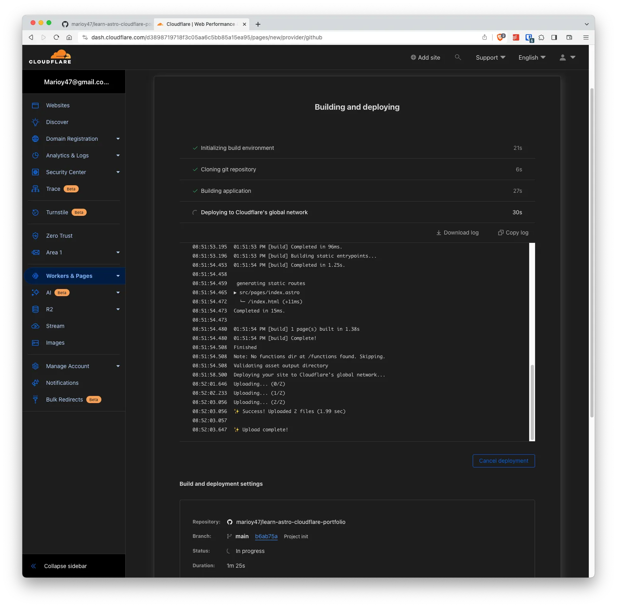Screen dimensions: 617x607
Task: Click the browser address bar URL
Action: pyautogui.click(x=207, y=37)
